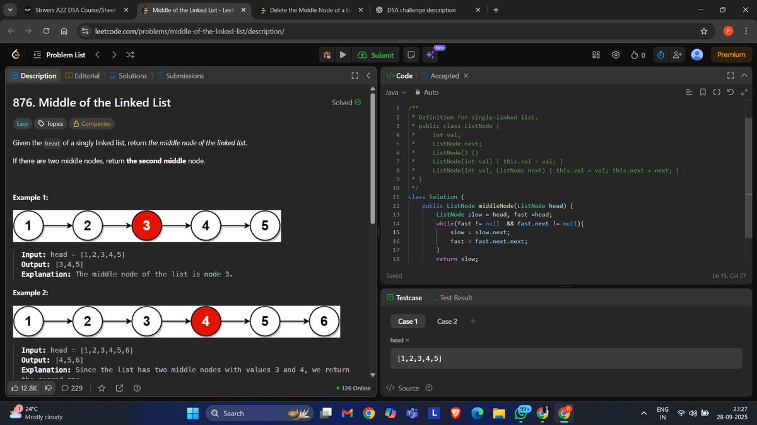Run the code with play button
Image resolution: width=757 pixels, height=425 pixels.
[343, 55]
